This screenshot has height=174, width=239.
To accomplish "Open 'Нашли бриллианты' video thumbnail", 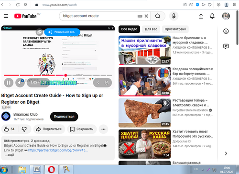I will point(144,50).
